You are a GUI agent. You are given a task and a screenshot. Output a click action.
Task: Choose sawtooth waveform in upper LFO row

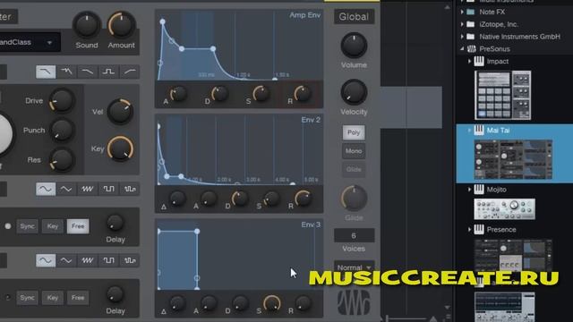(x=88, y=189)
